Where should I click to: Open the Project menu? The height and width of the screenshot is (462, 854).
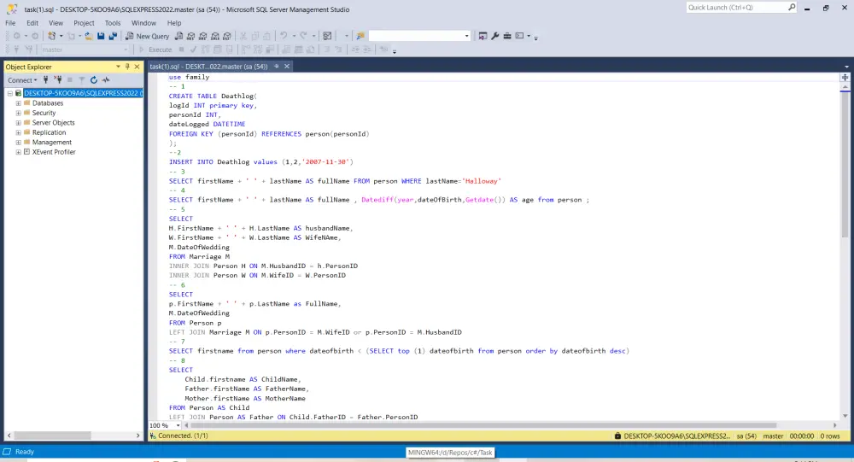click(84, 23)
